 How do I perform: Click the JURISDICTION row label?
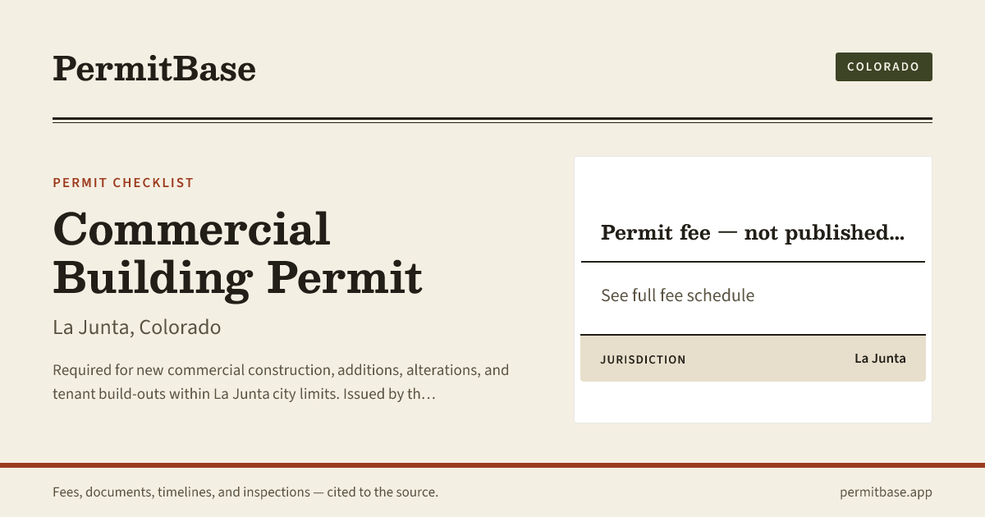[643, 359]
